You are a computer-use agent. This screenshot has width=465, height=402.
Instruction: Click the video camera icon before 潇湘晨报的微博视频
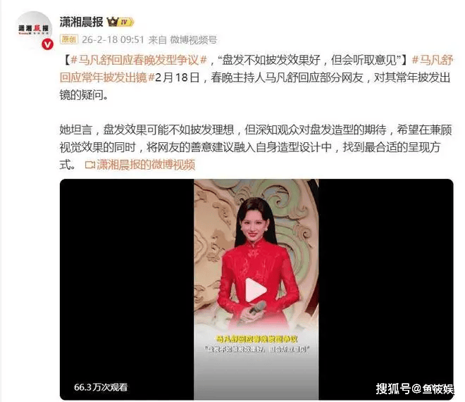(x=90, y=165)
